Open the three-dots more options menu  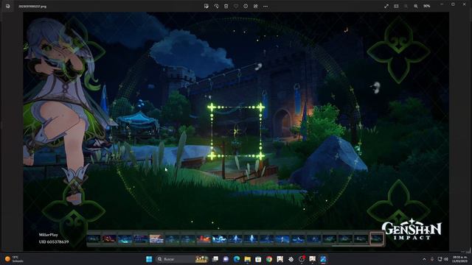265,6
